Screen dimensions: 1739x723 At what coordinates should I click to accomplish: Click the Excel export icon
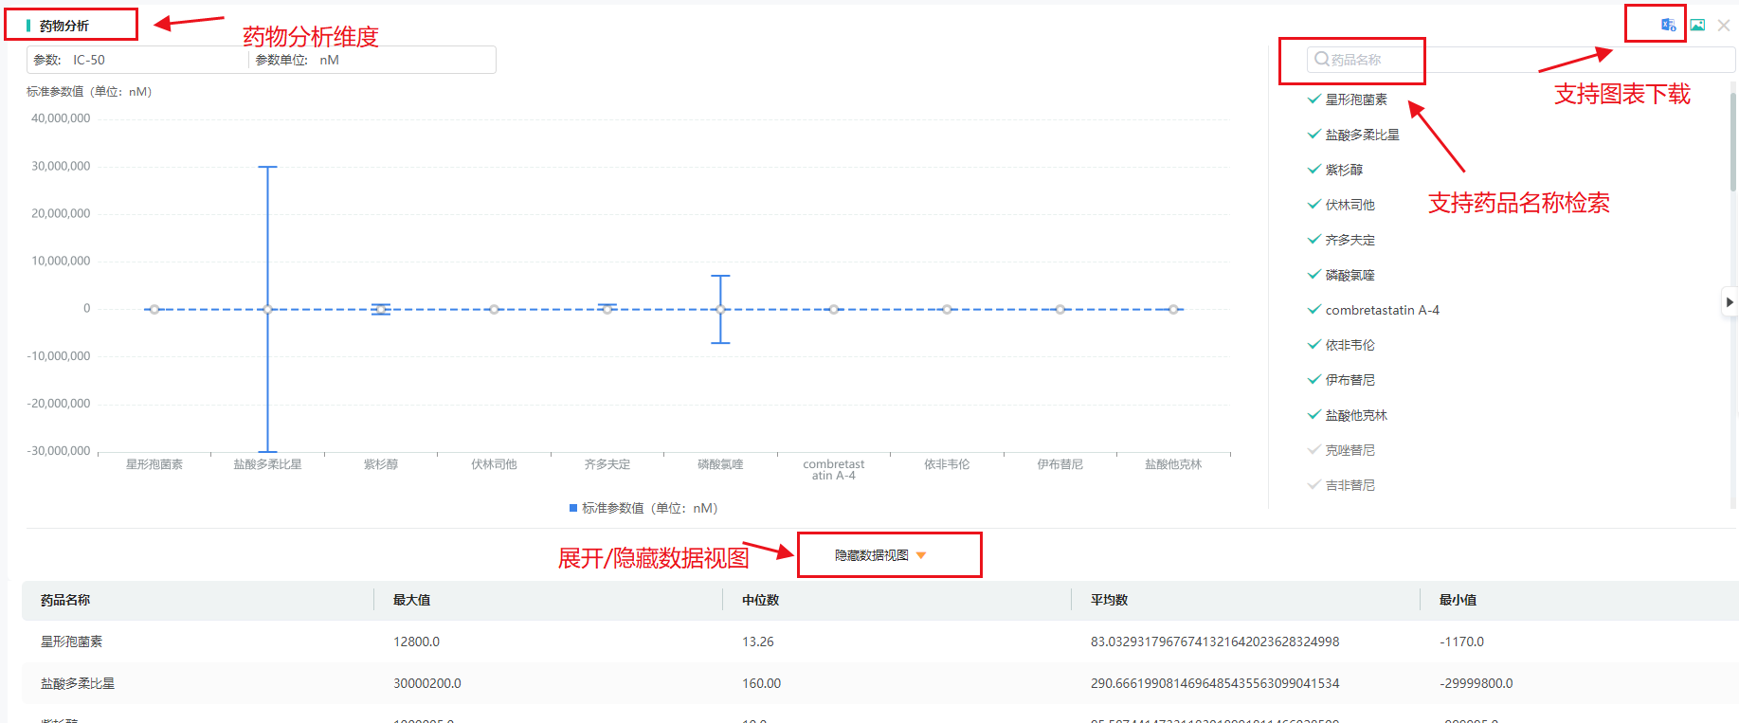tap(1668, 25)
